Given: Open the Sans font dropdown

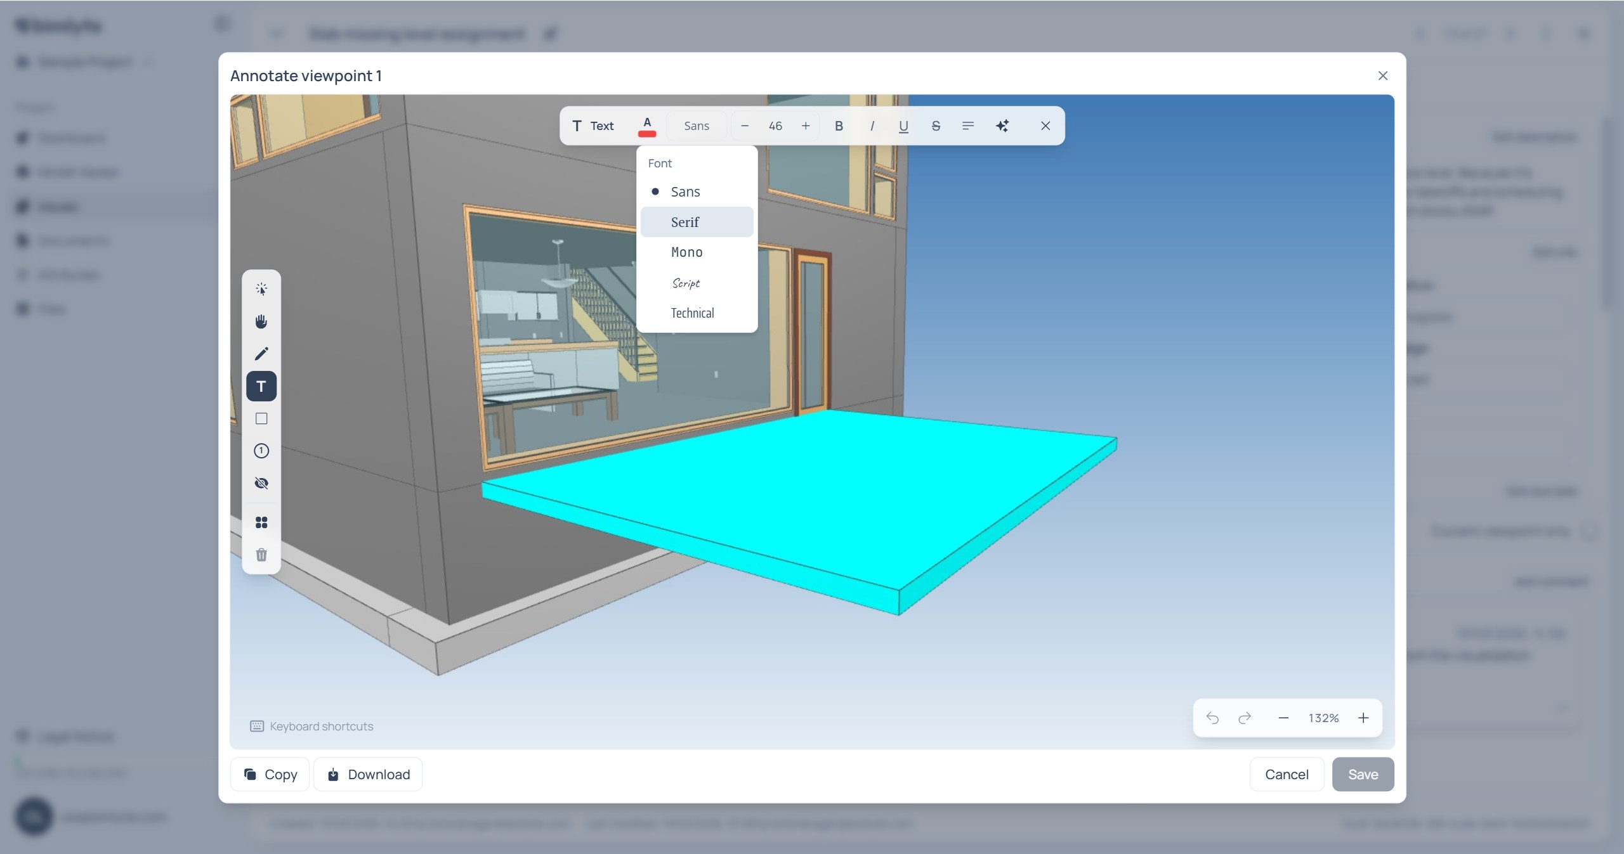Looking at the screenshot, I should point(697,126).
